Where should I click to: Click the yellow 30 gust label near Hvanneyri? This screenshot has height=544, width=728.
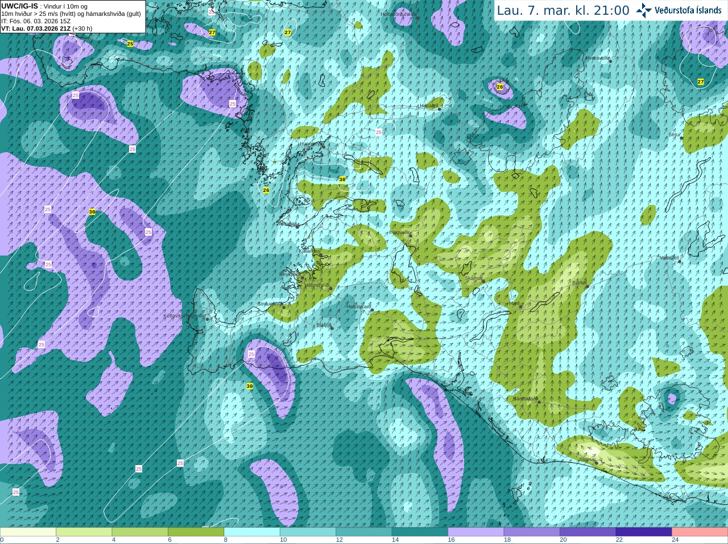(342, 179)
